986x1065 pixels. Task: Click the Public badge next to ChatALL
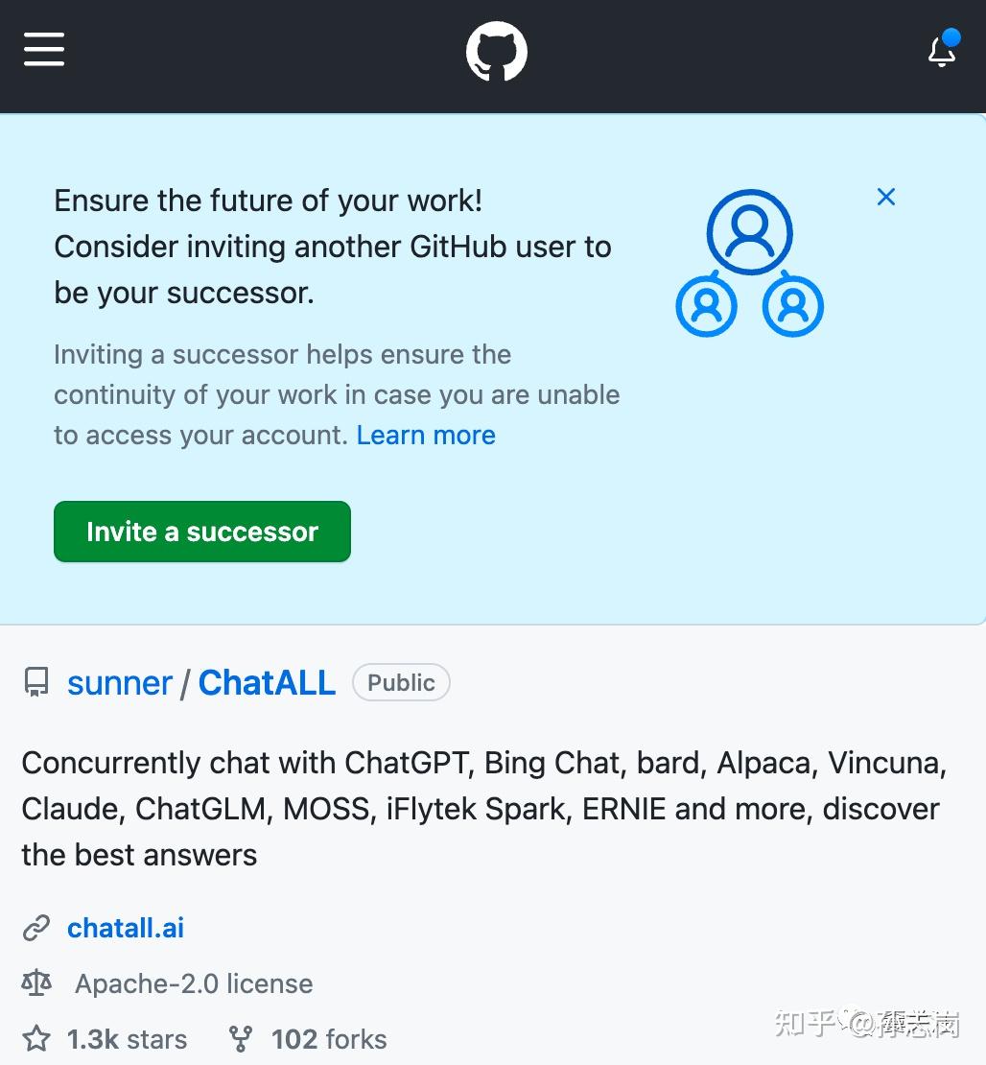tap(401, 682)
